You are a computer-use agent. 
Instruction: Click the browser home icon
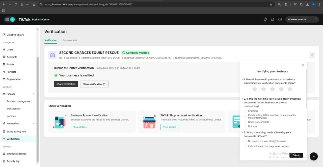click(22, 4)
